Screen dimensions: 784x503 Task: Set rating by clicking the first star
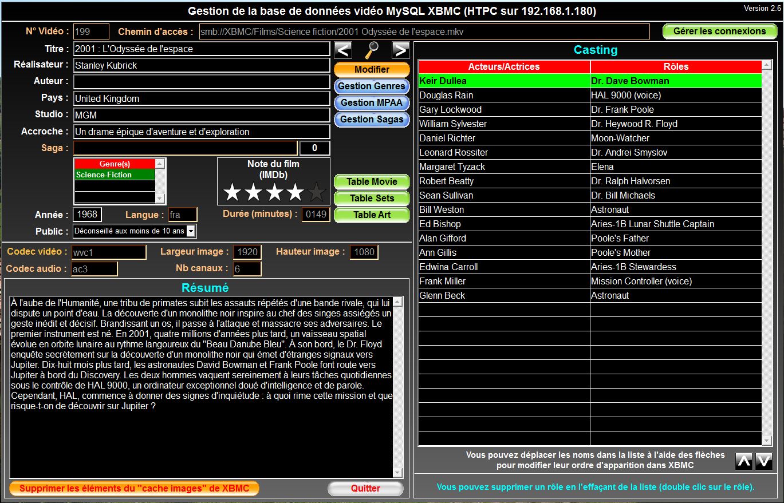coord(232,192)
